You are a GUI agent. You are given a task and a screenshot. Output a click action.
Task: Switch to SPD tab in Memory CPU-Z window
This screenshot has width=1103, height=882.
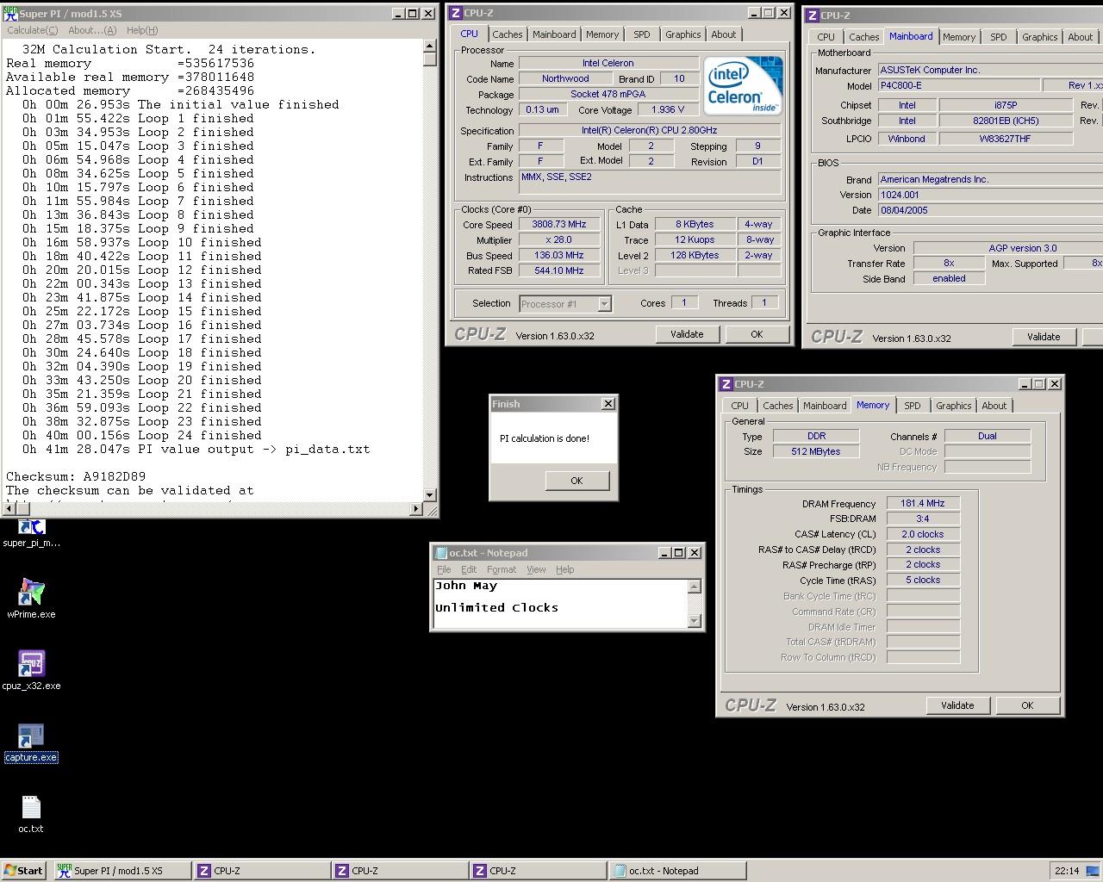click(x=913, y=406)
